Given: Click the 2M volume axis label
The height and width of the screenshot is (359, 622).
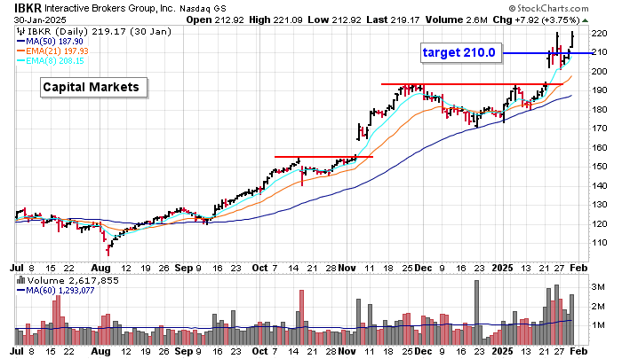Looking at the screenshot, I should coord(598,307).
